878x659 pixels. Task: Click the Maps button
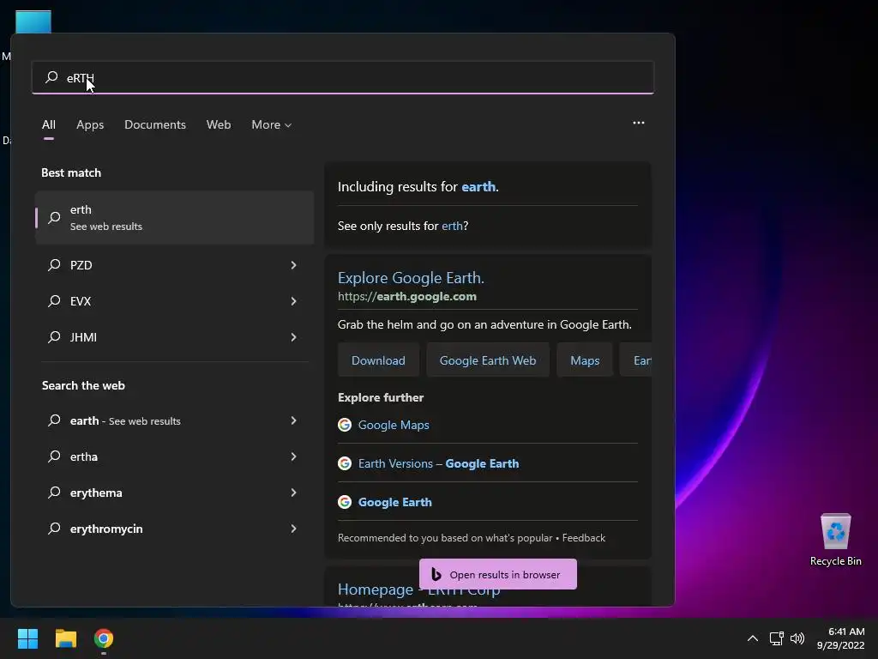[x=585, y=360]
